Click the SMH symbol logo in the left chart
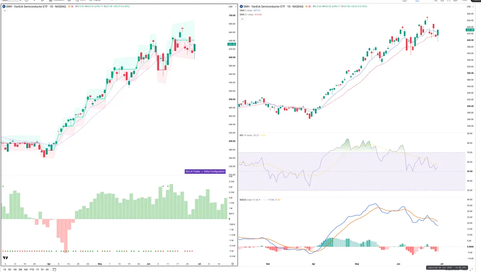This screenshot has width=481, height=272. coord(4,7)
